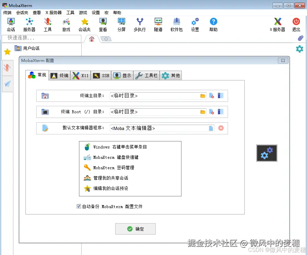Image resolution: width=307 pixels, height=255 pixels.
Task: Open the folder browser for 终端主目录
Action: (203, 95)
